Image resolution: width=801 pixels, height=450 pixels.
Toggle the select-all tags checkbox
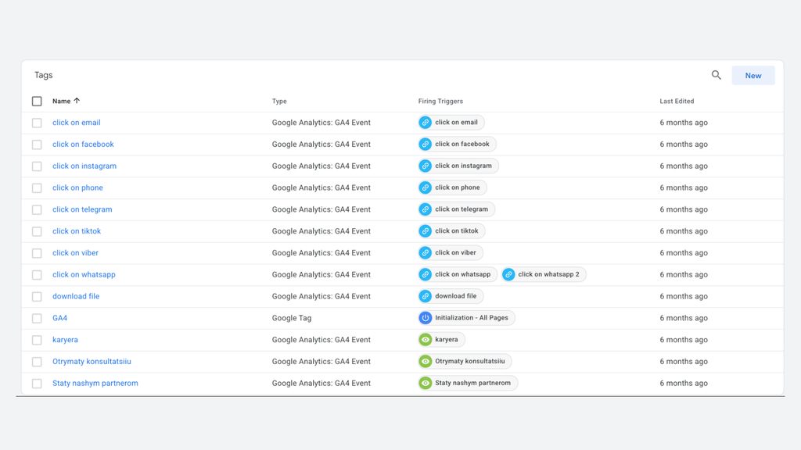click(37, 101)
